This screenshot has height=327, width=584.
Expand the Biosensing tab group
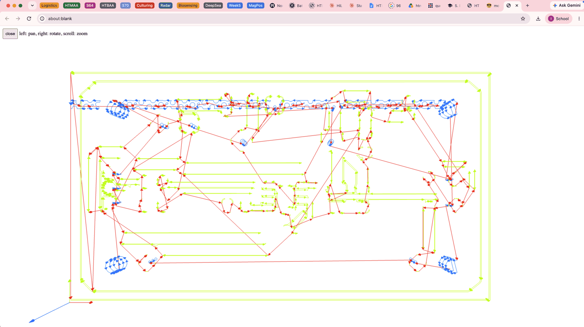(x=188, y=5)
